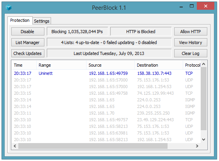Close the PeerBlock window

pos(205,6)
